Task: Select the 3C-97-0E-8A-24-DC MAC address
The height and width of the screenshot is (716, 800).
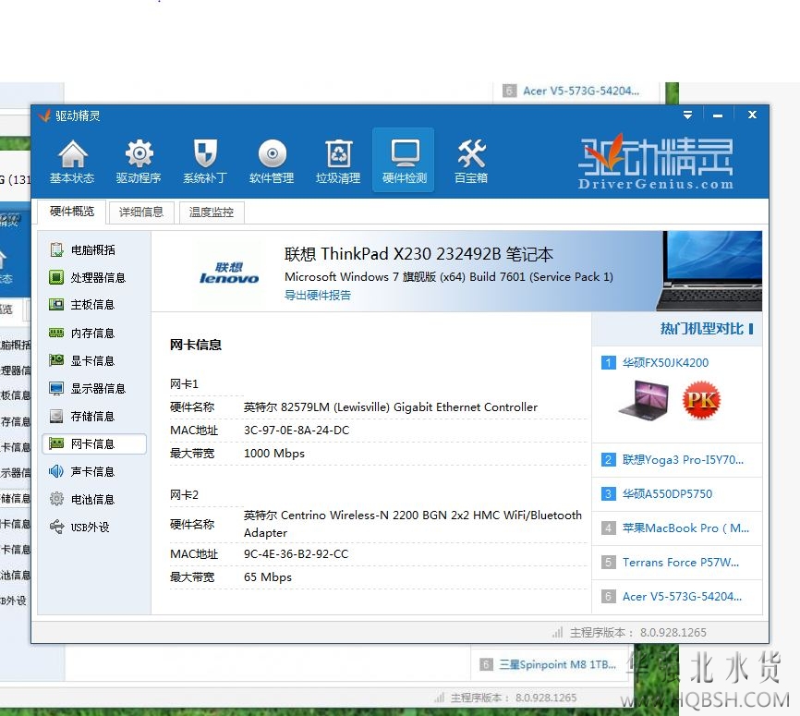Action: tap(297, 431)
